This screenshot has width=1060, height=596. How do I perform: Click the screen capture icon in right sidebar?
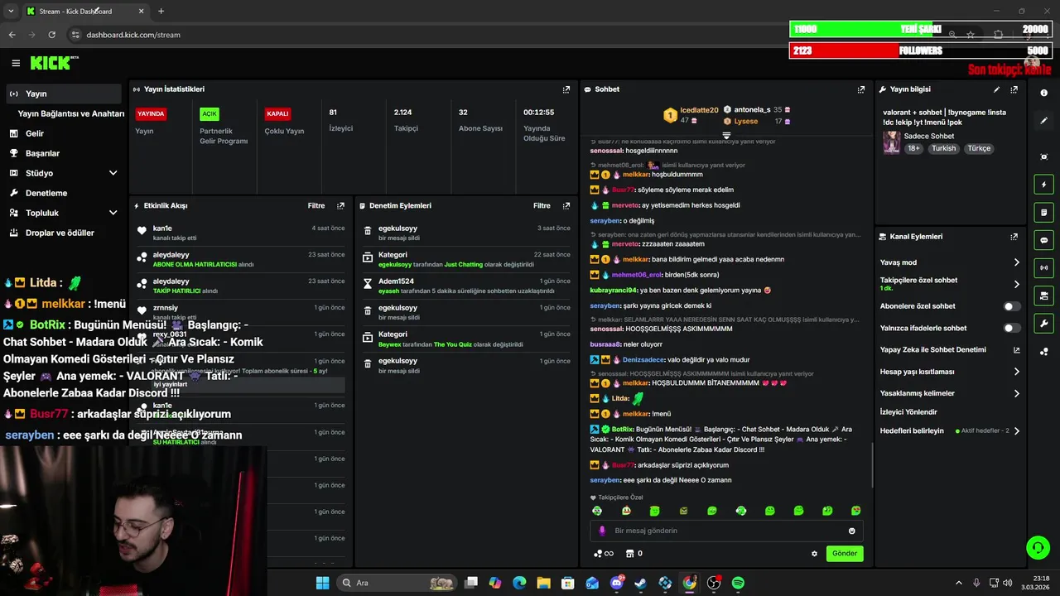(x=1043, y=156)
